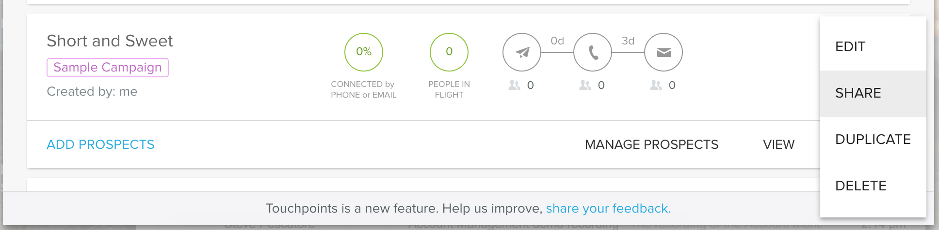This screenshot has width=939, height=230.
Task: Open MANAGE PROSPECTS
Action: [651, 144]
